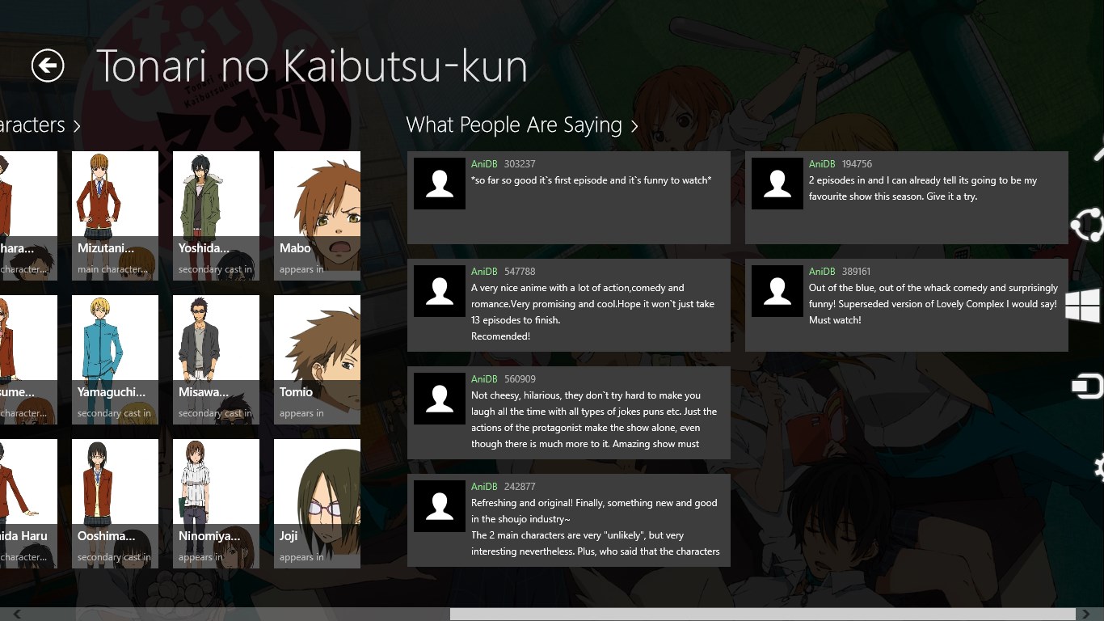Click avatar of review 303237
Viewport: 1104px width, 621px height.
(440, 184)
